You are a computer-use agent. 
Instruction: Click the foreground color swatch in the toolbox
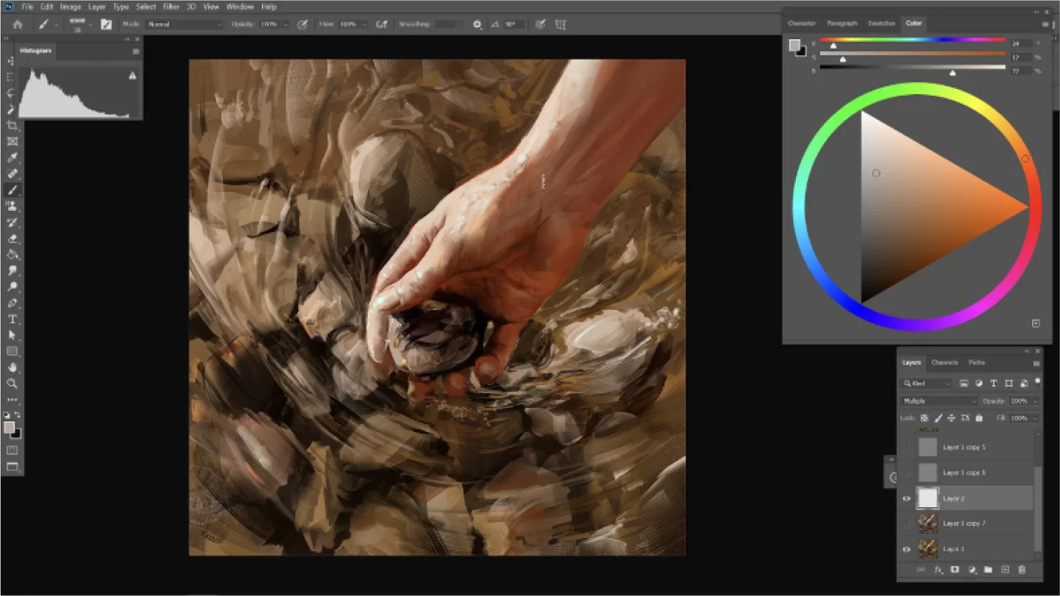click(9, 428)
